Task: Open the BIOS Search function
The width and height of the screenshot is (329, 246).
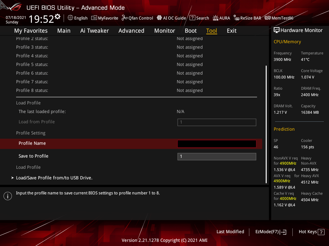Action: coord(199,18)
